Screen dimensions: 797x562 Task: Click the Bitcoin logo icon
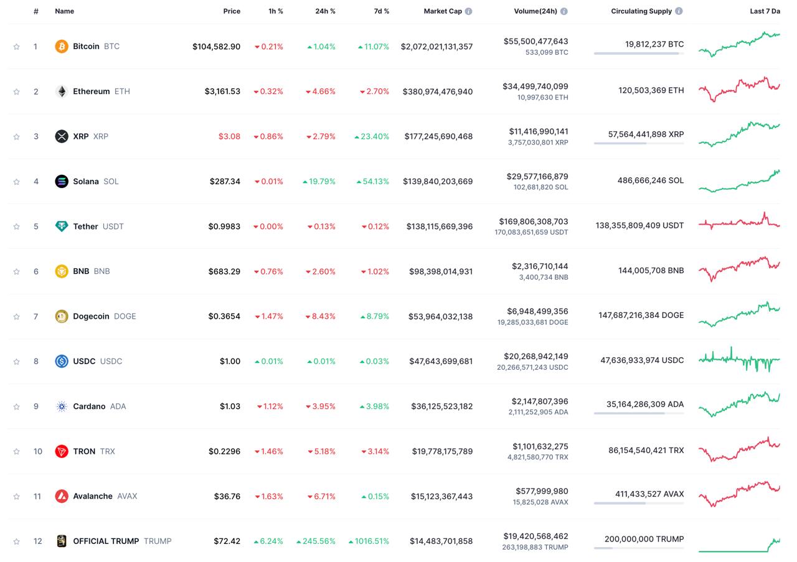tap(61, 47)
